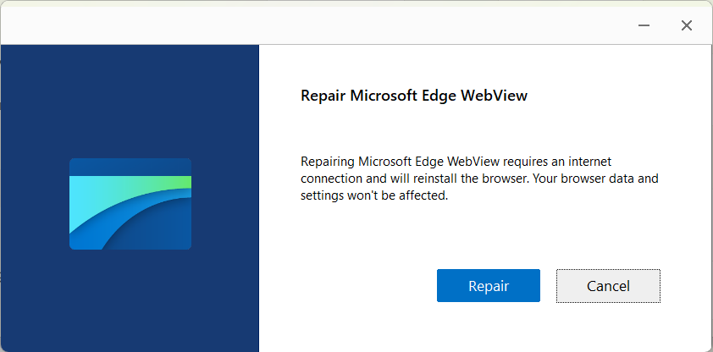713x352 pixels.
Task: Click the Edge WebView logo image
Action: [130, 204]
